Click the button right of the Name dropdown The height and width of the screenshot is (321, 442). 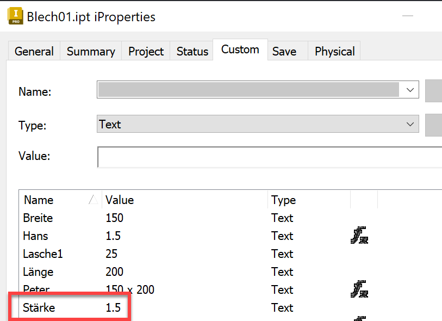(433, 90)
